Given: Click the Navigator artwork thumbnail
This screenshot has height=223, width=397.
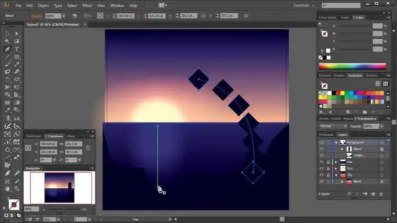Looking at the screenshot, I should [x=60, y=188].
